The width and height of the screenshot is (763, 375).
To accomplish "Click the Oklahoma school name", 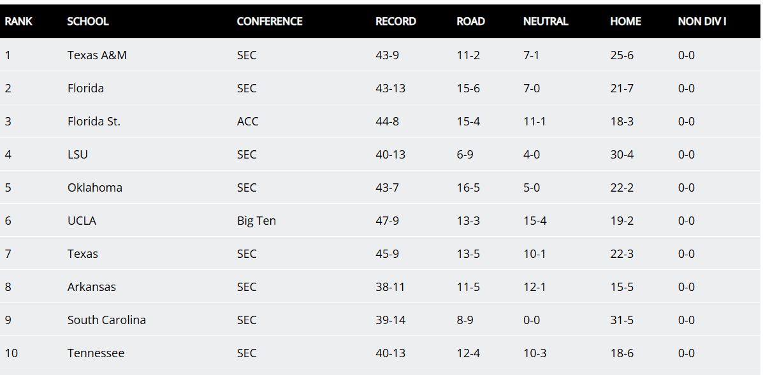I will point(95,187).
